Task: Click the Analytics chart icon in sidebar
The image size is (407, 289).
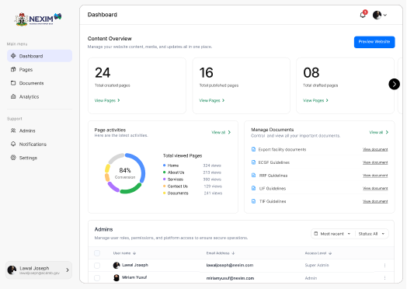Action: [x=13, y=96]
